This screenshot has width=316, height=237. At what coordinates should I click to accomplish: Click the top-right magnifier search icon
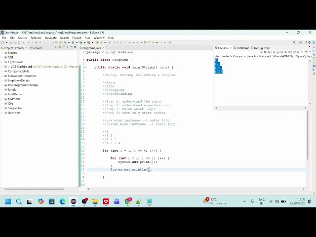[294, 42]
